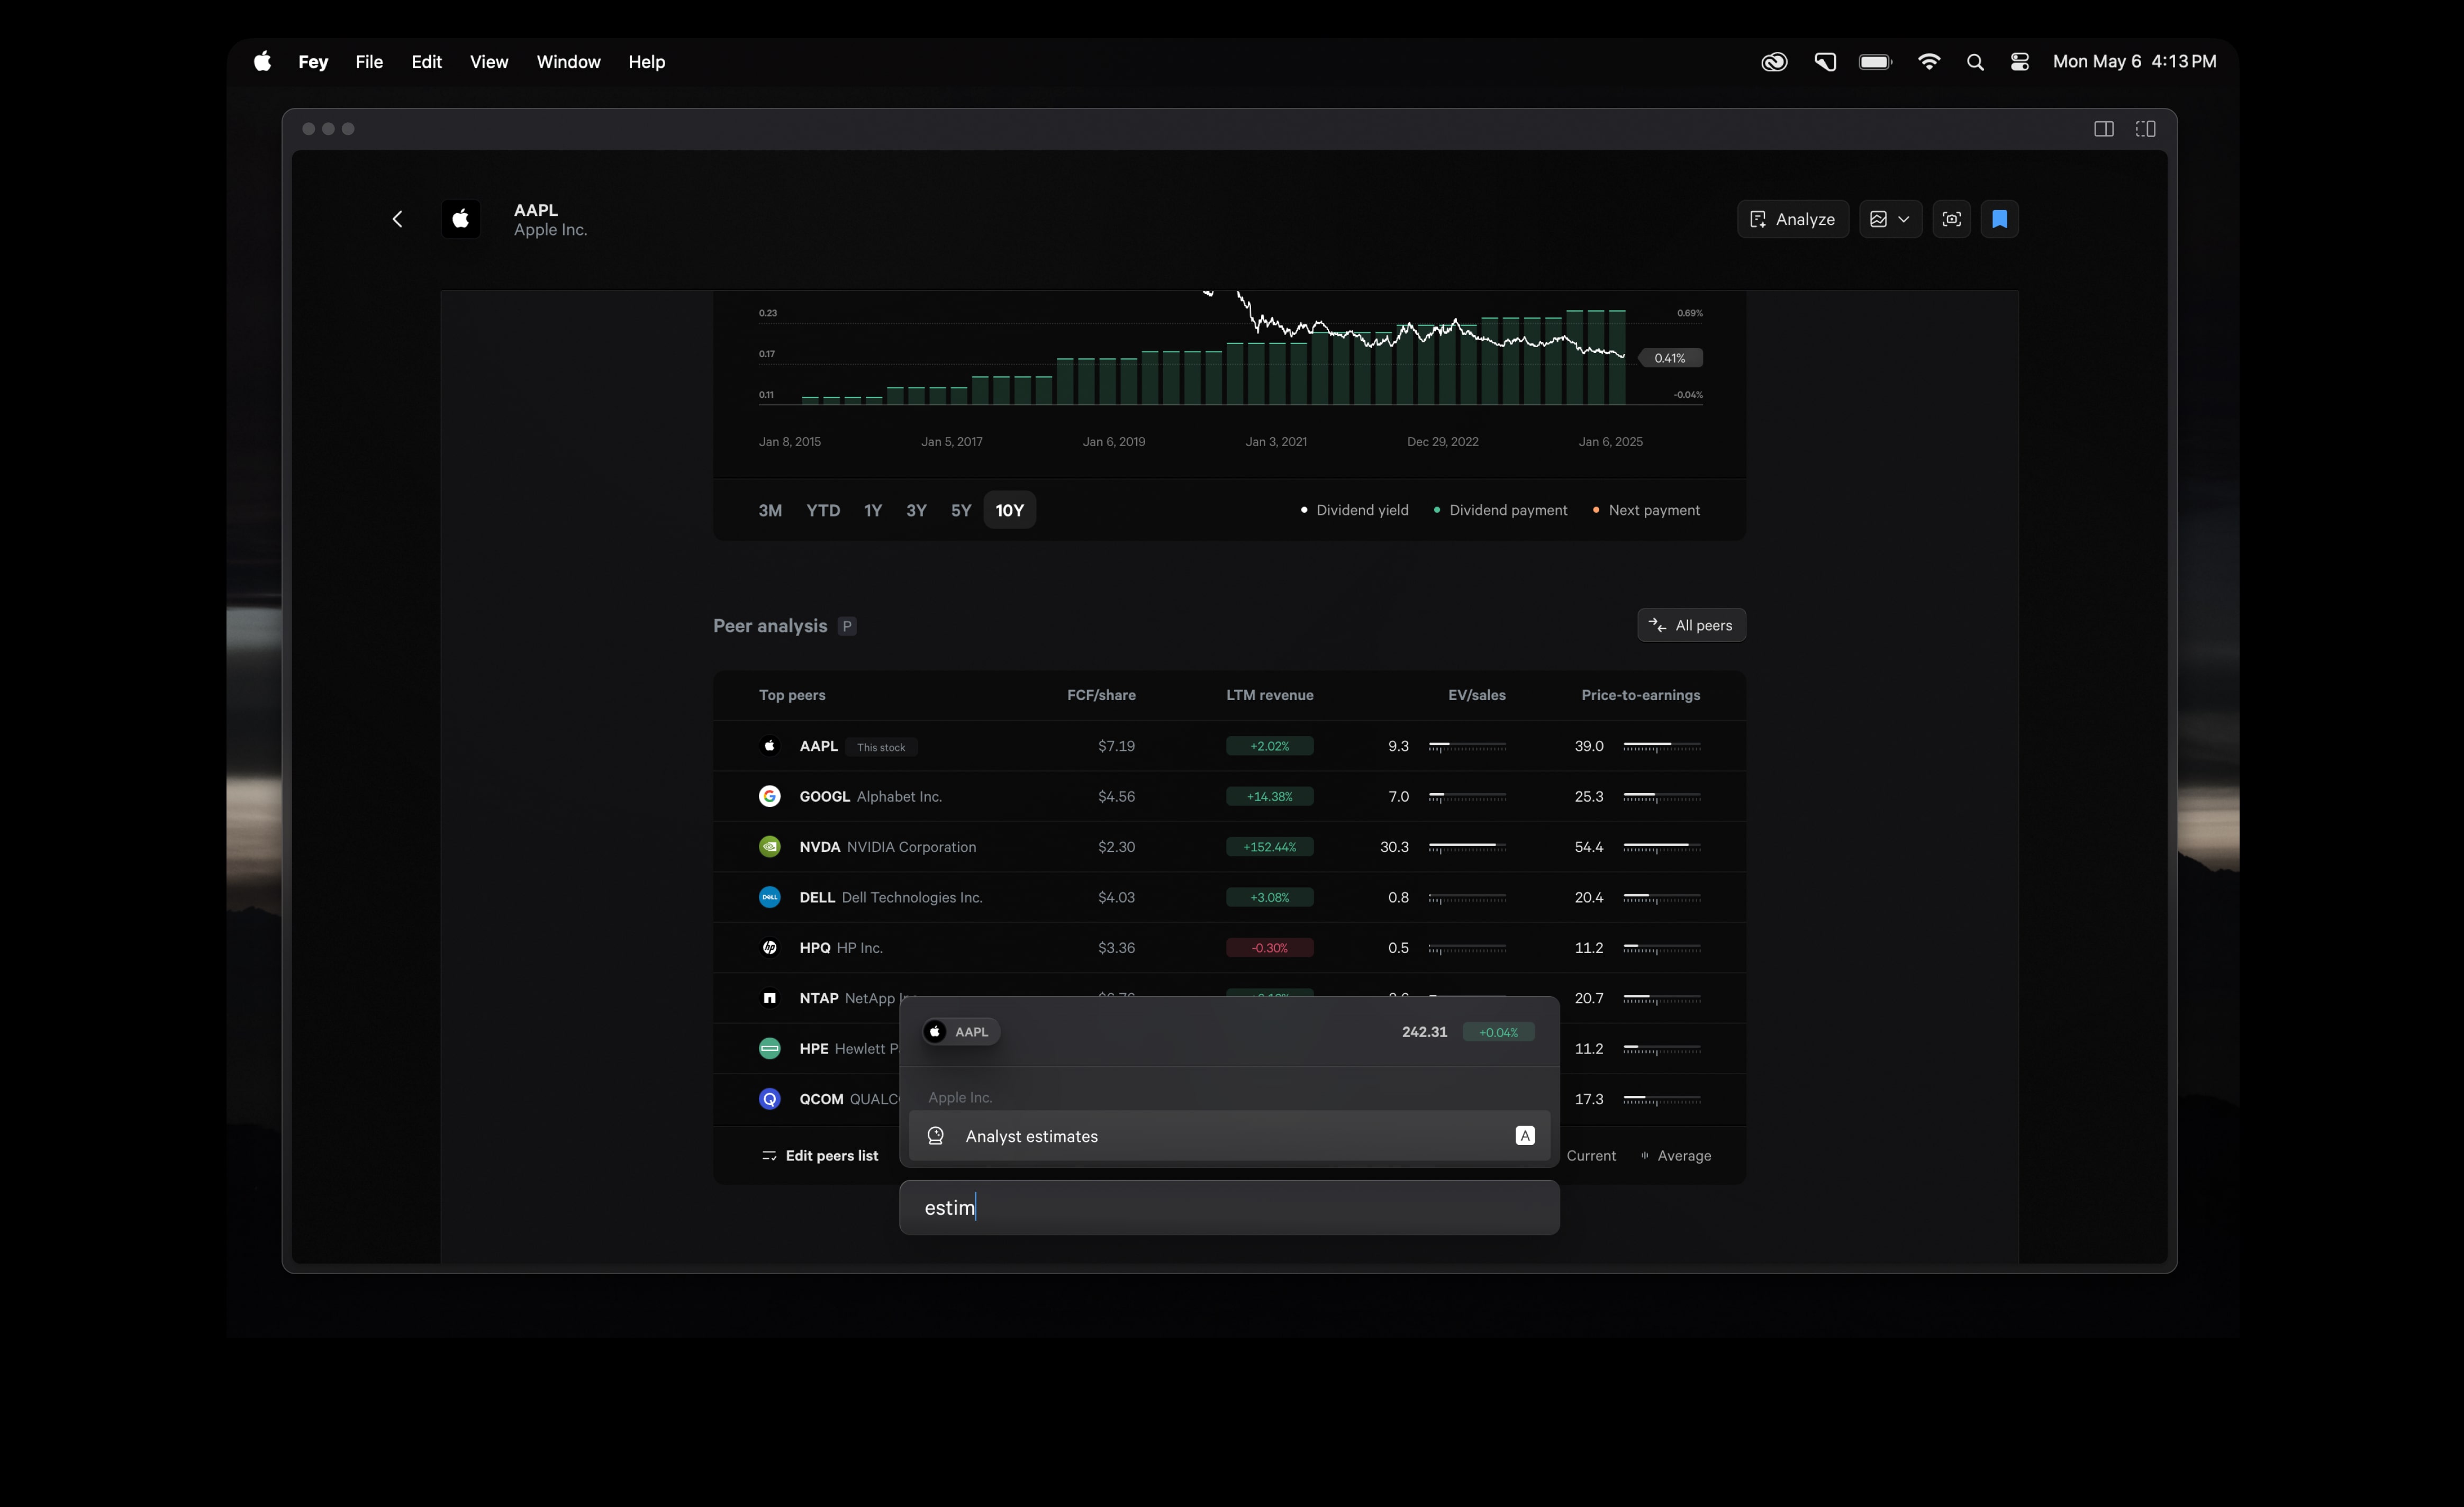Open the View menu
The height and width of the screenshot is (1507, 2464).
pyautogui.click(x=488, y=62)
